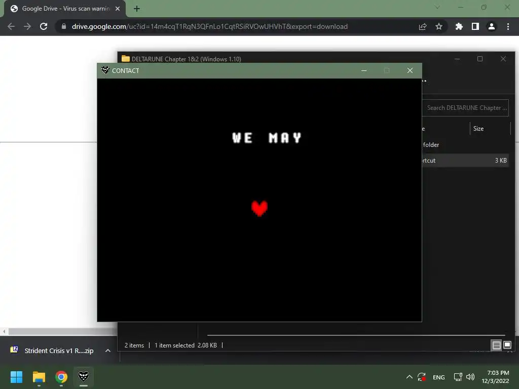Open a new Chrome tab

pos(137,9)
